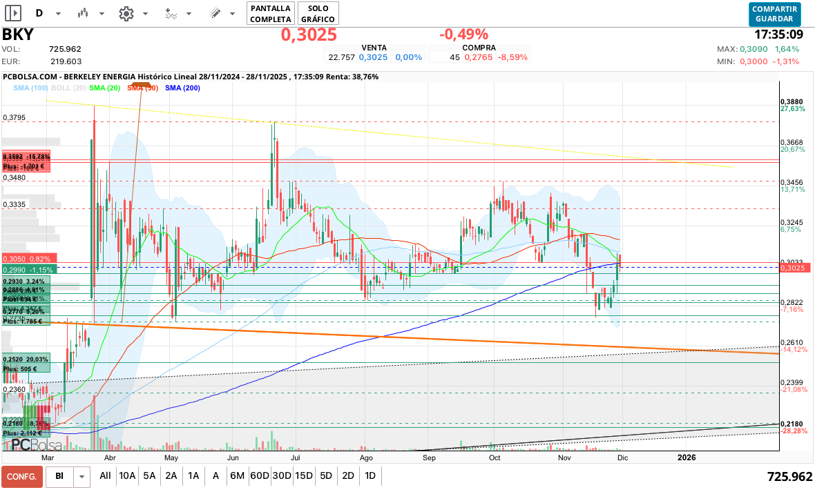Click the SOLO GRÁFICO button
Viewport: 815px width, 492px height.
point(318,13)
